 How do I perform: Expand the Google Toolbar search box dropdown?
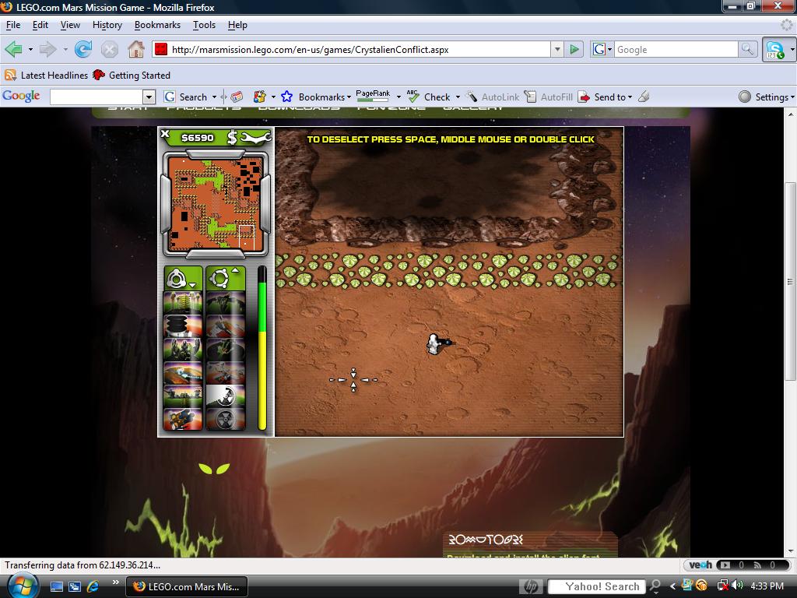149,97
